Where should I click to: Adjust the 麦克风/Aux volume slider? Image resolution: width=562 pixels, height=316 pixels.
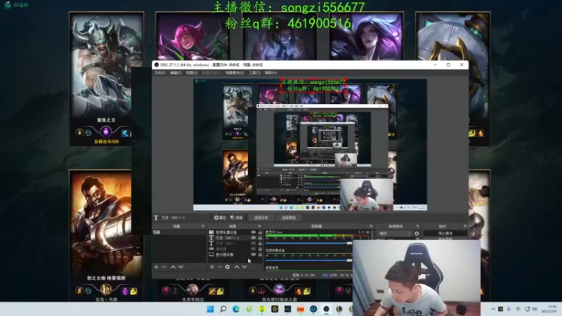coord(308,243)
